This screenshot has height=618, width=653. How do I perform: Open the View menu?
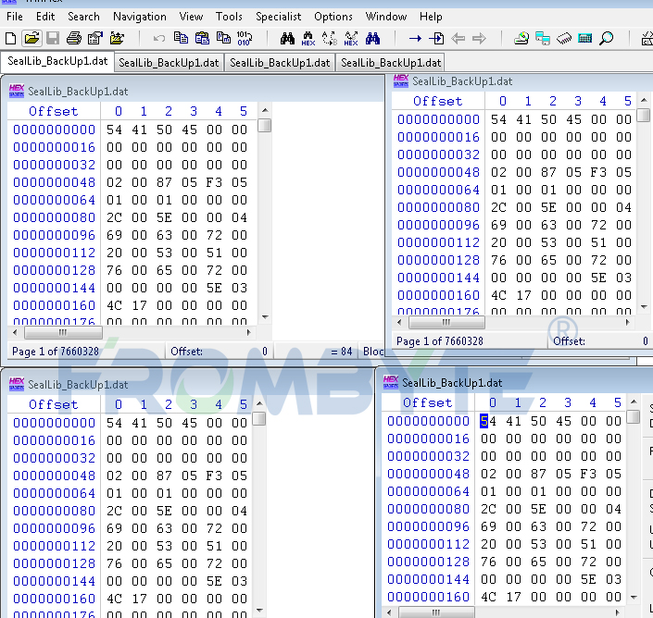pos(191,17)
